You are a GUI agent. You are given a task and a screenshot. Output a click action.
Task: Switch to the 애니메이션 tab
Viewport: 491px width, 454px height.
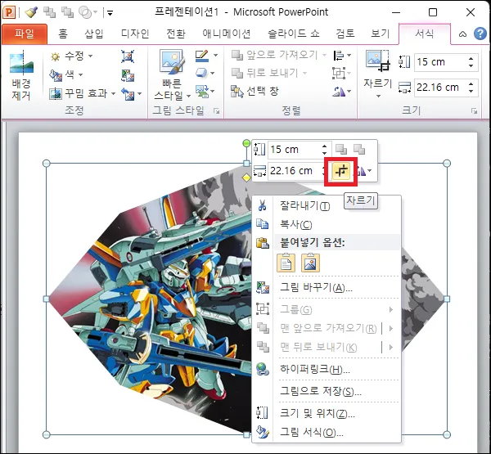226,34
